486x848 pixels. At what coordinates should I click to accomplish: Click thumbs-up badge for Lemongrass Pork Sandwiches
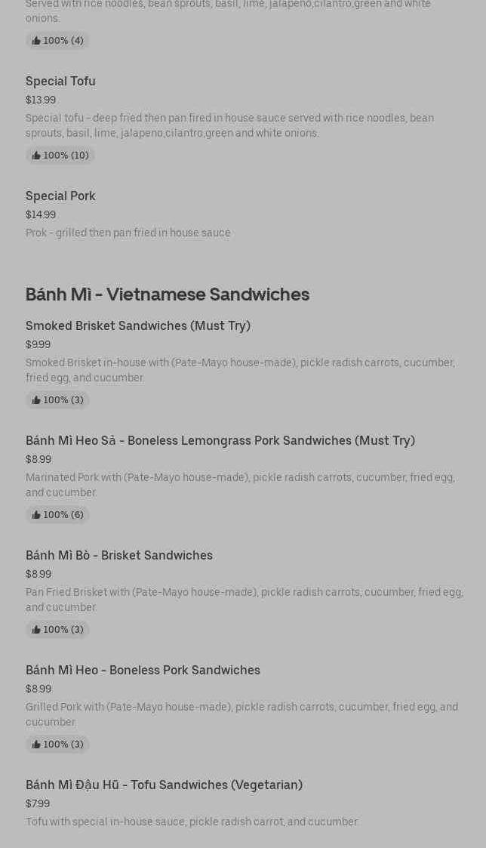point(57,515)
